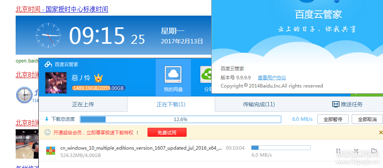
Task: Click the 百度云管家 cloud logo icon
Action: (x=48, y=64)
